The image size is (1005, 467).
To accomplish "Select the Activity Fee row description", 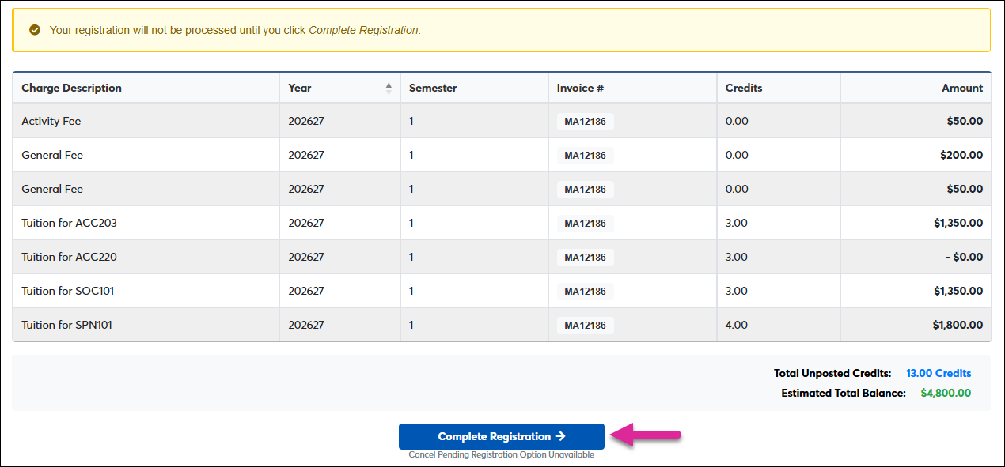I will [x=51, y=121].
